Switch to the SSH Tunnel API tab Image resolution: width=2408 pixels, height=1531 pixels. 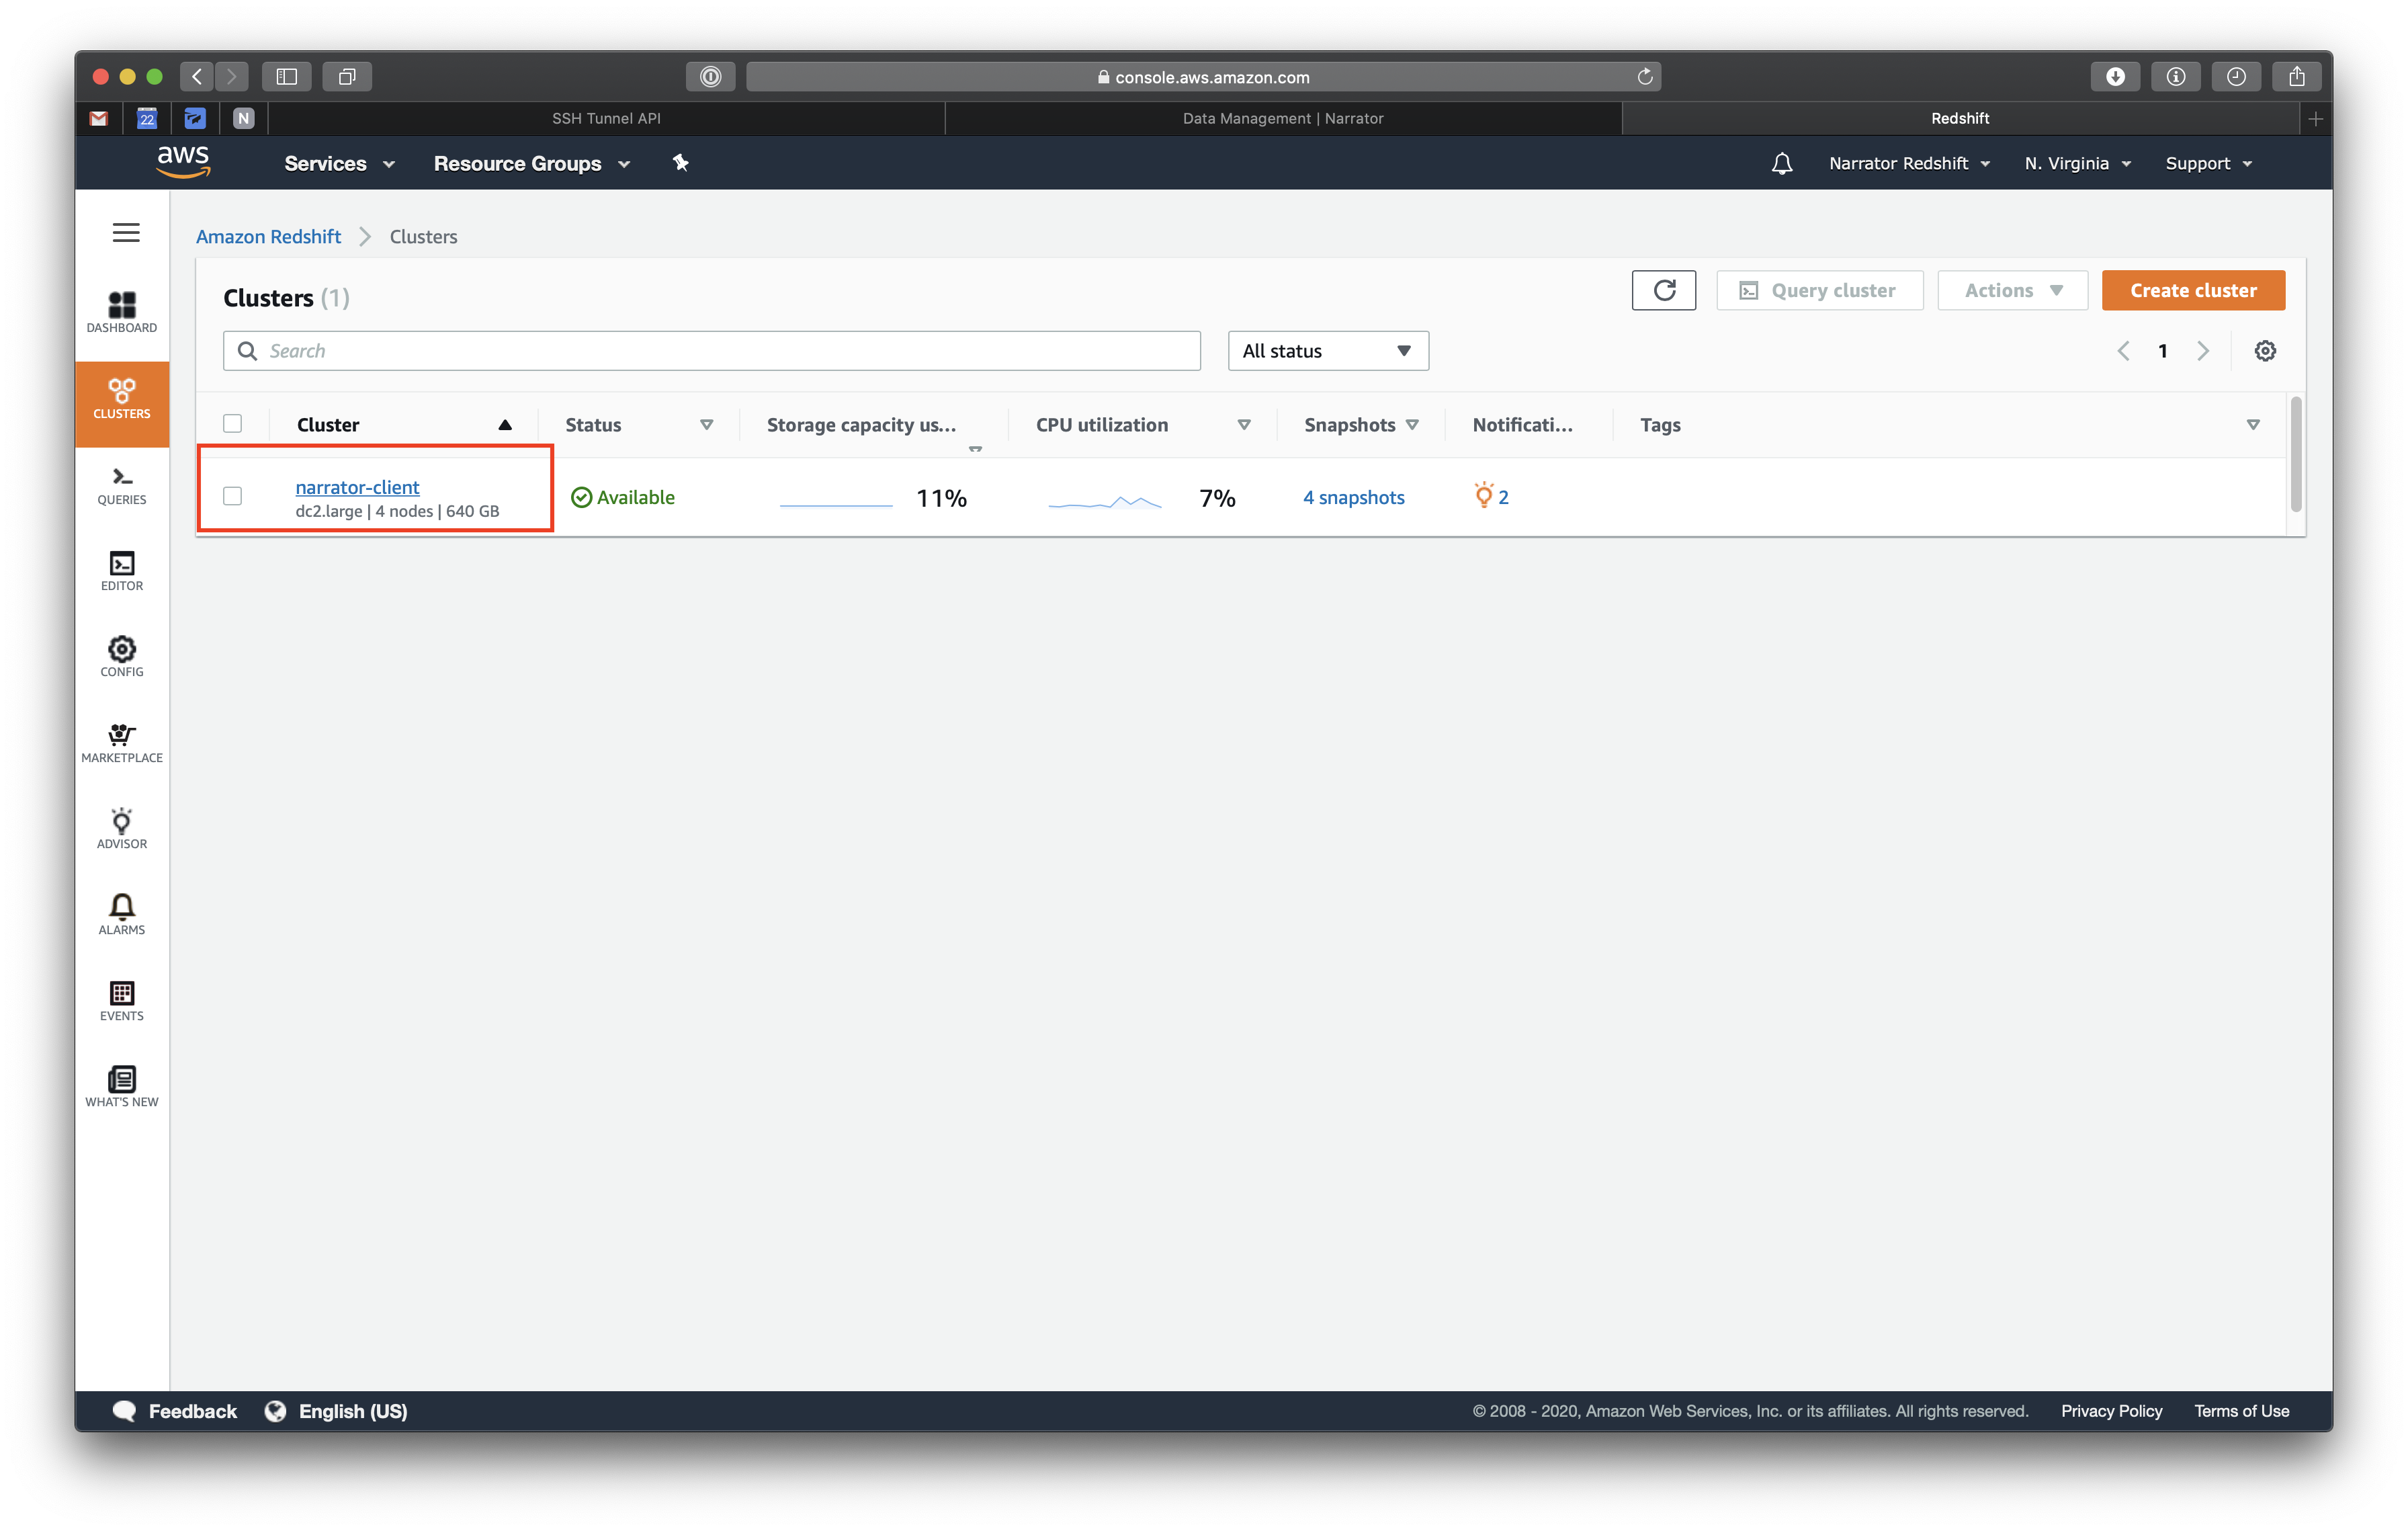tap(606, 118)
